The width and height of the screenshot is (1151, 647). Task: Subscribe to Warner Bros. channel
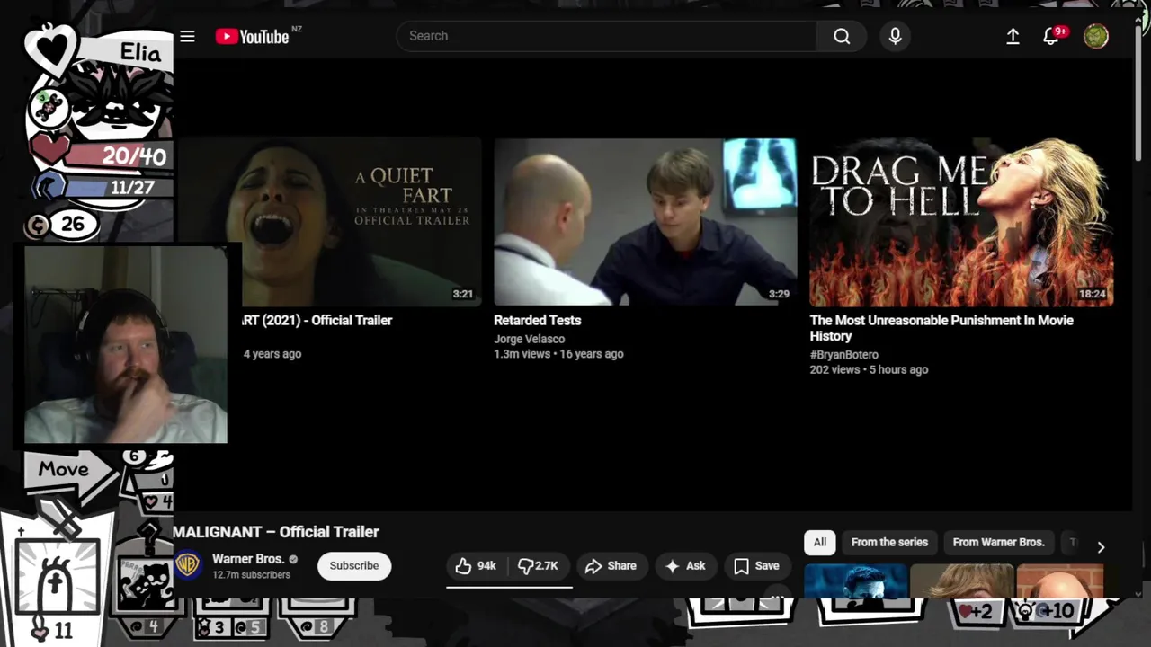[354, 565]
